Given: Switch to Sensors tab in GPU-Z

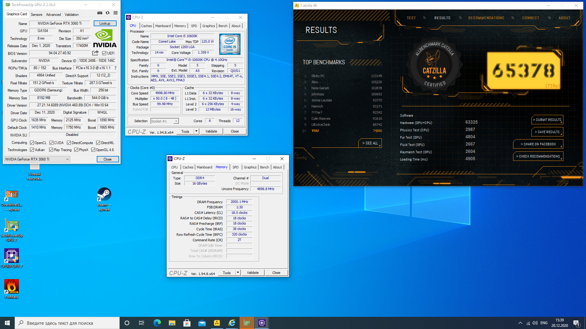Looking at the screenshot, I should [36, 15].
